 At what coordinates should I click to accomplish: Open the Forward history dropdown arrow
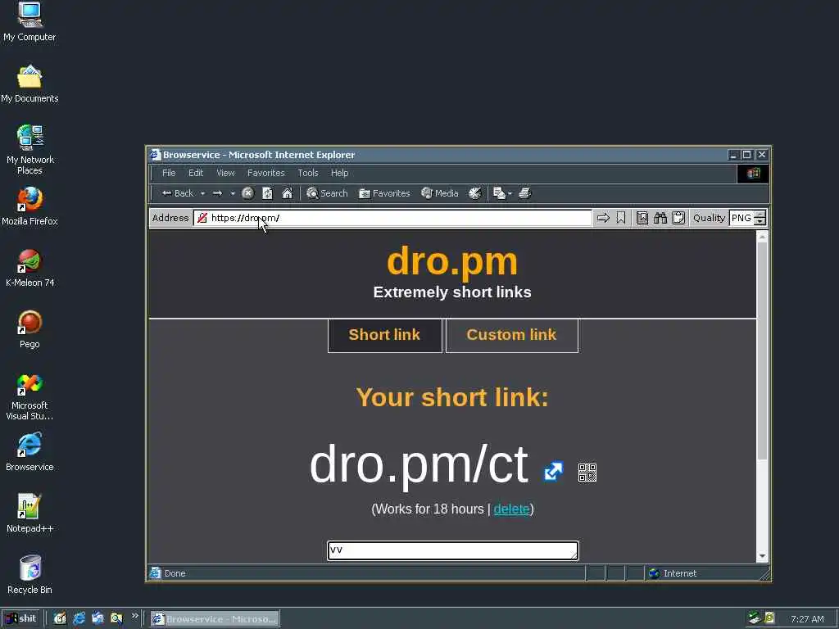coord(232,193)
